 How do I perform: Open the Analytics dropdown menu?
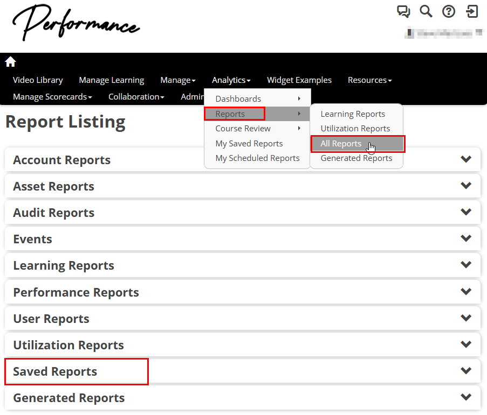231,80
